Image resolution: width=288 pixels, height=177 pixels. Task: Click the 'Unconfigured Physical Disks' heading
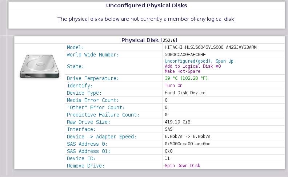pyautogui.click(x=147, y=5)
